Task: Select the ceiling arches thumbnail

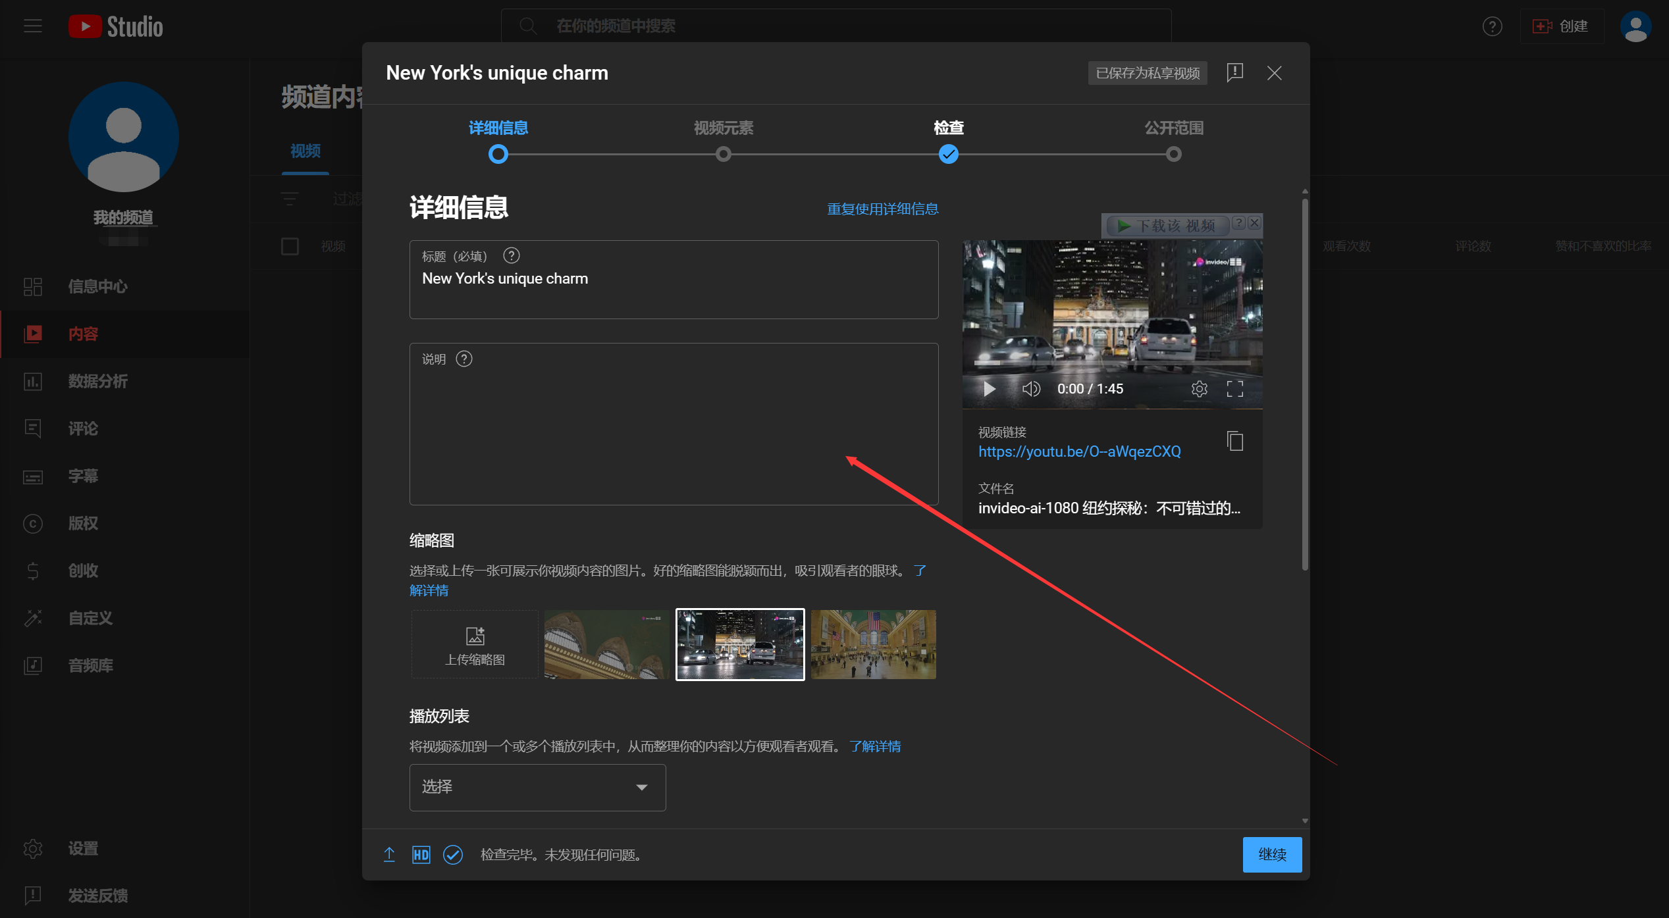Action: click(x=606, y=644)
